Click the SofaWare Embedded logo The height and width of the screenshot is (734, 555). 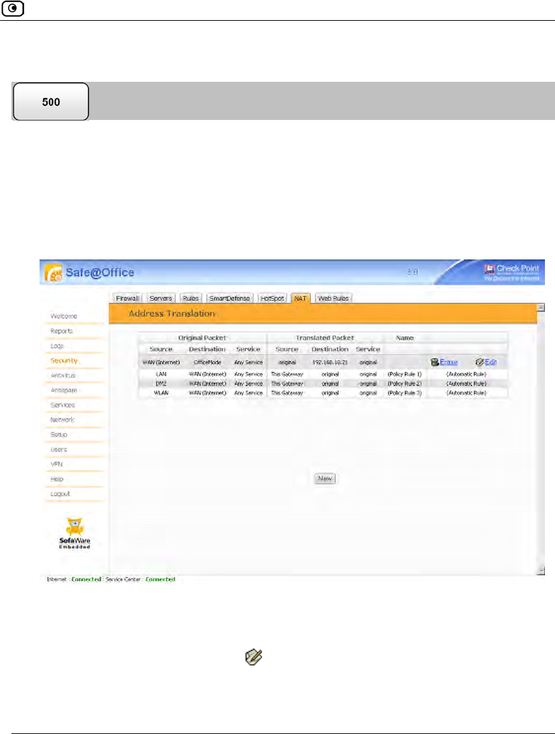[74, 533]
